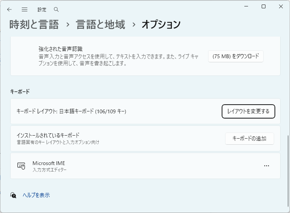Click the キーボード レイアウト label text
290x213 pixels.
point(71,111)
